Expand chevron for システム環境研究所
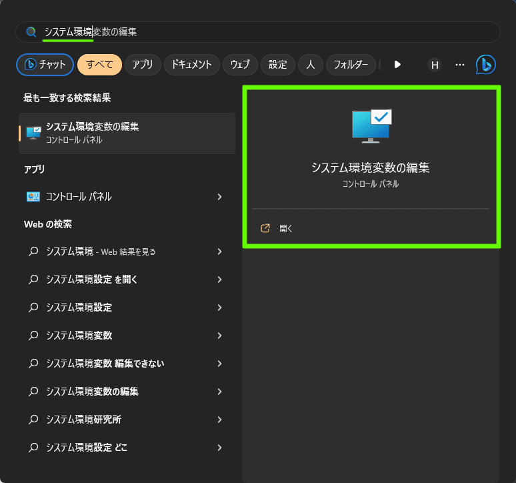The height and width of the screenshot is (483, 516). pyautogui.click(x=219, y=420)
